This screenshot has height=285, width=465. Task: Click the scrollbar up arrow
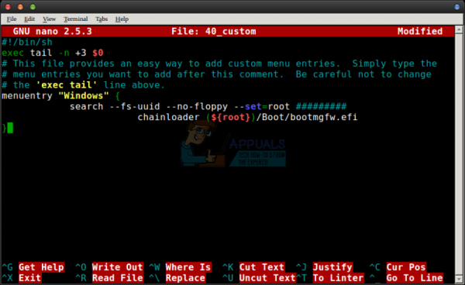click(459, 29)
